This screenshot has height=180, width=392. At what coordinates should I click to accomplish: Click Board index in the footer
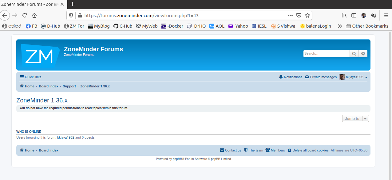pyautogui.click(x=49, y=150)
